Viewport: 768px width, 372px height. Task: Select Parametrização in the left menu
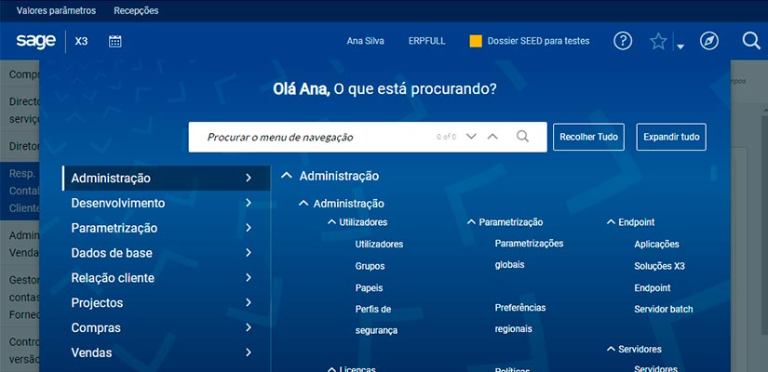(x=167, y=228)
